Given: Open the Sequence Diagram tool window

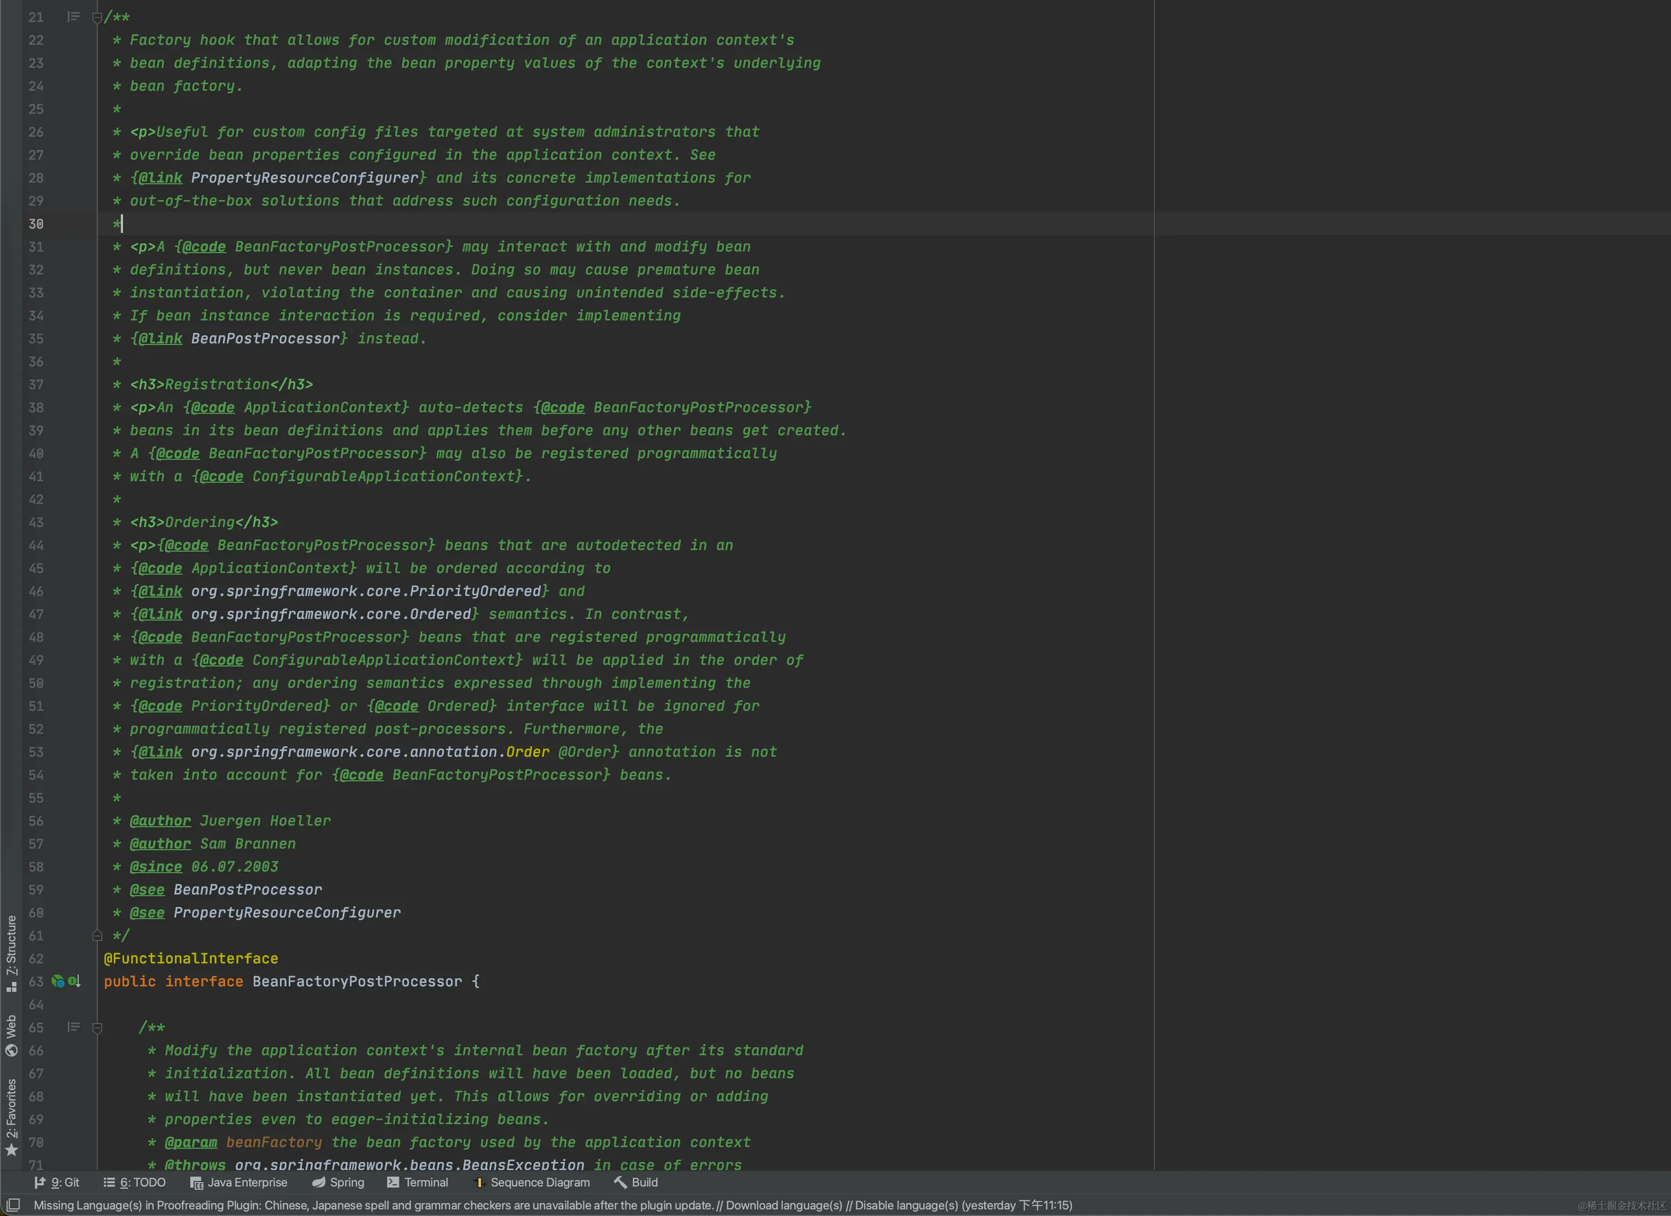Looking at the screenshot, I should 531,1182.
